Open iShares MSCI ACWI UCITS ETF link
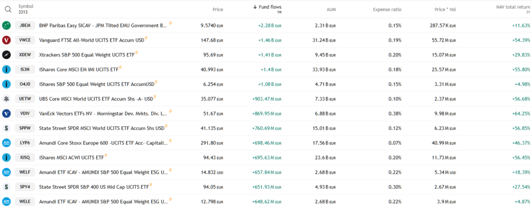This screenshot has width=532, height=208. pyautogui.click(x=71, y=157)
